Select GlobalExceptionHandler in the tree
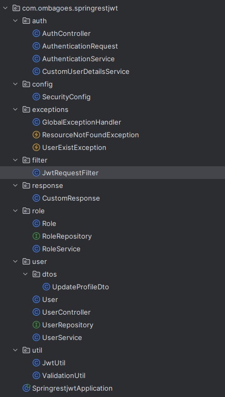This screenshot has width=225, height=397. (82, 122)
